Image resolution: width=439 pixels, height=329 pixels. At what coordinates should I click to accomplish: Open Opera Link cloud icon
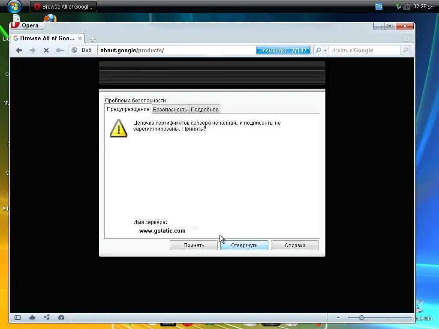click(x=32, y=317)
